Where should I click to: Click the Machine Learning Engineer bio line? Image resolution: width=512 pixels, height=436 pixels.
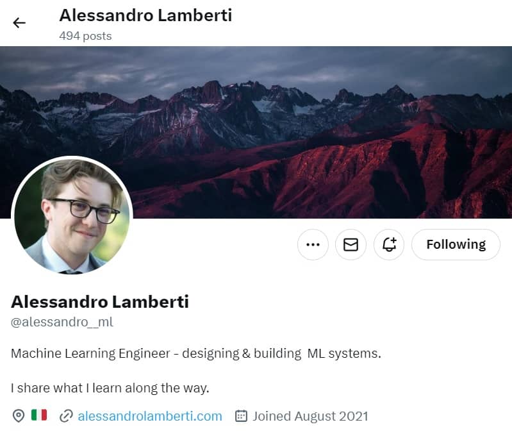[x=196, y=353]
